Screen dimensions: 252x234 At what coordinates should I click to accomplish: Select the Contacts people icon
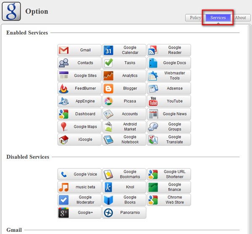point(64,63)
